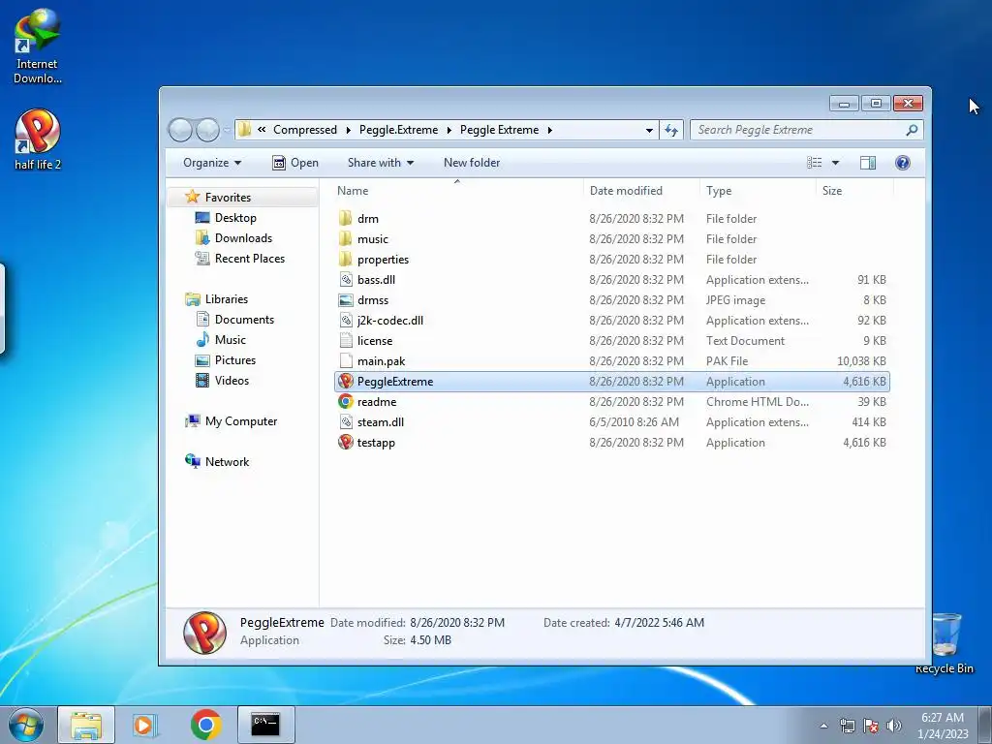Screen dimensions: 992x744
Task: Select the testapp application icon
Action: 346,442
